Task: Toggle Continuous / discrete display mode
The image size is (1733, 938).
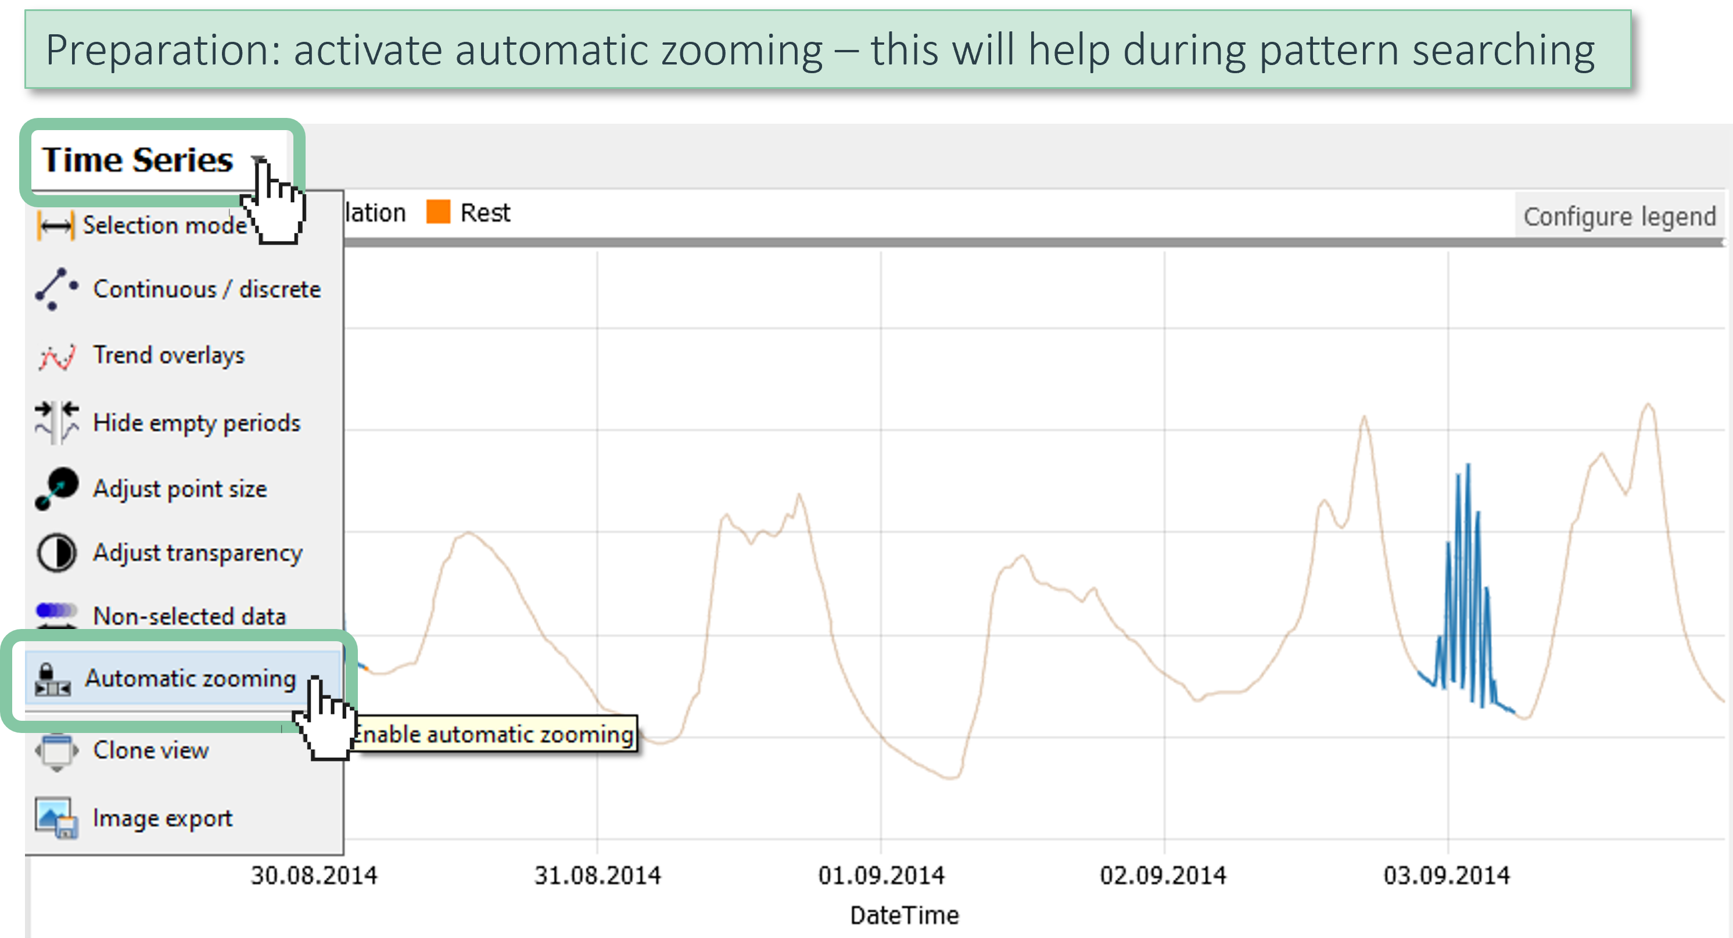Action: pos(207,289)
